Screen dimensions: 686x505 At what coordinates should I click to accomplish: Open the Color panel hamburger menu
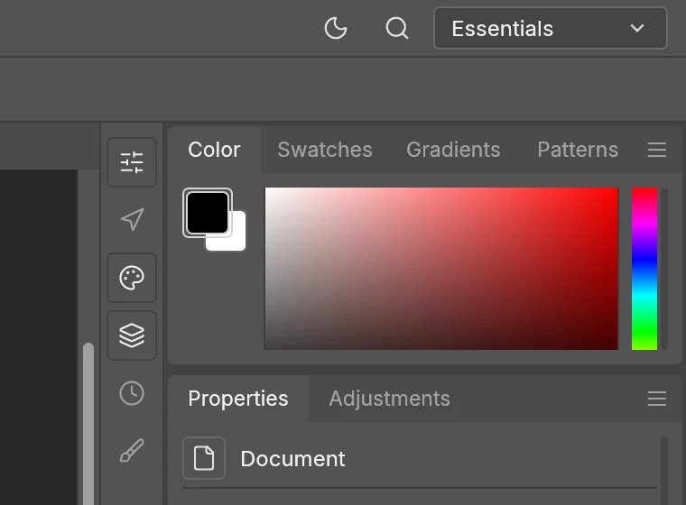coord(657,150)
